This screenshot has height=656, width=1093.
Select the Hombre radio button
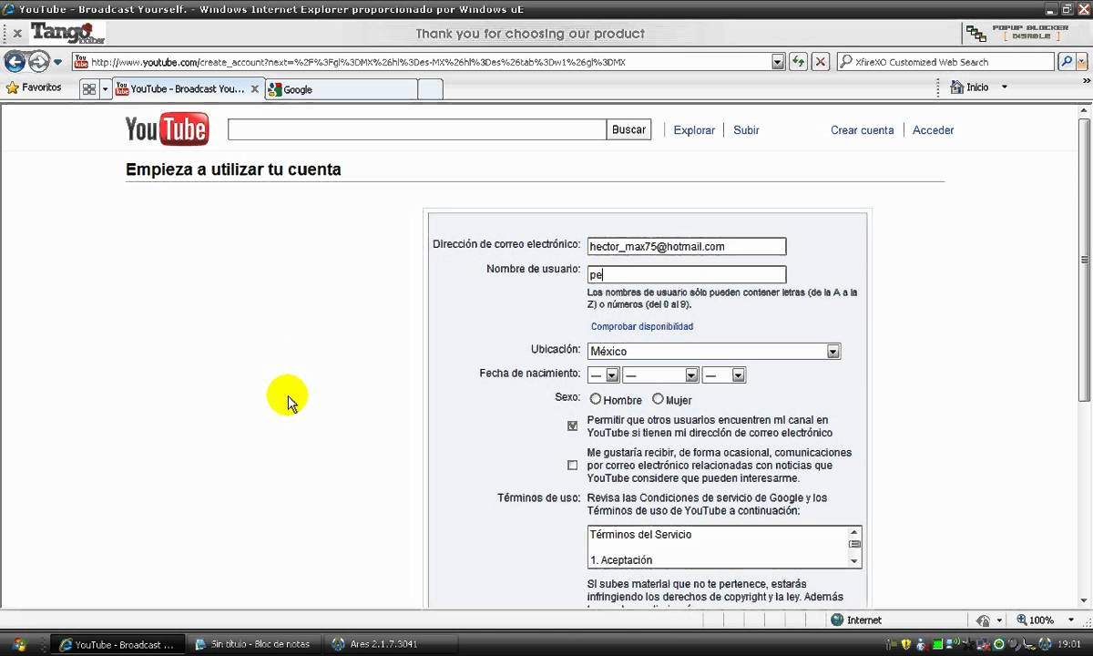point(596,399)
